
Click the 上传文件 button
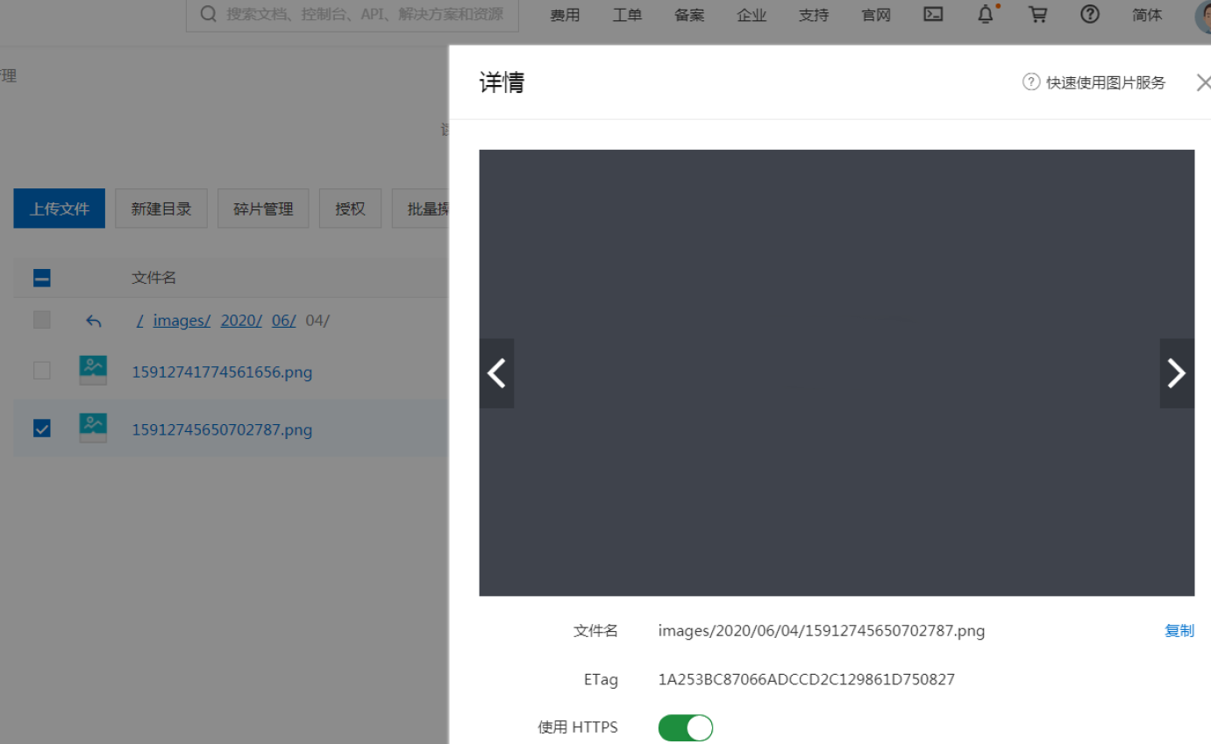click(60, 209)
